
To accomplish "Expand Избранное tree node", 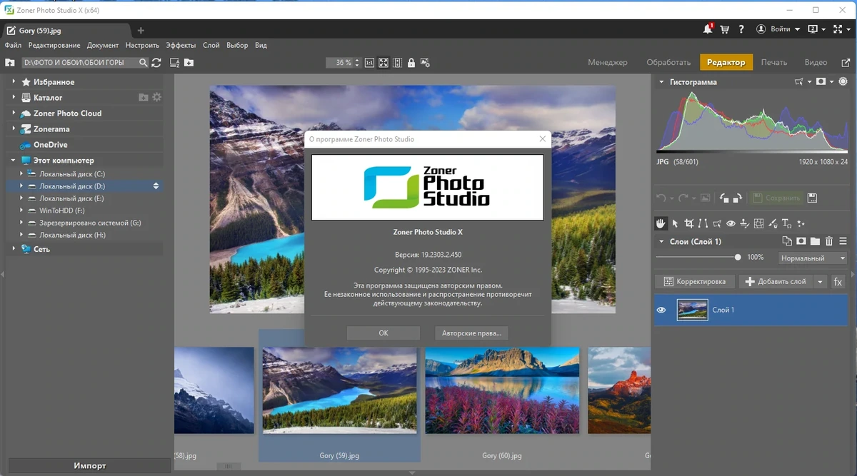I will [x=14, y=82].
